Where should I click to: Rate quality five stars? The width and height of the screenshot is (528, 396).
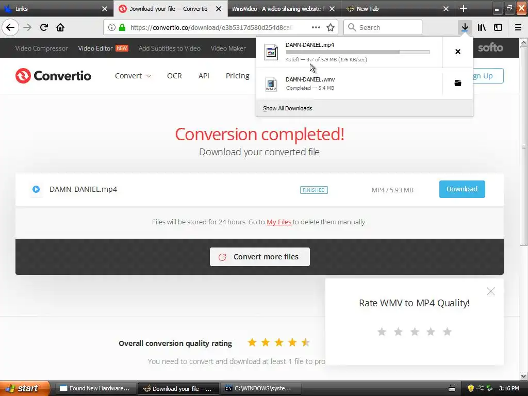point(447,332)
